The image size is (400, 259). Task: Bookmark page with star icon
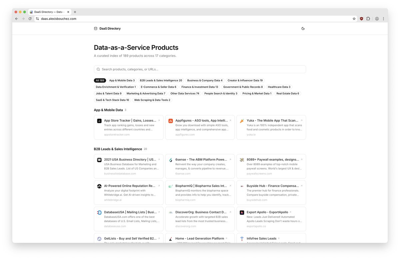[354, 19]
